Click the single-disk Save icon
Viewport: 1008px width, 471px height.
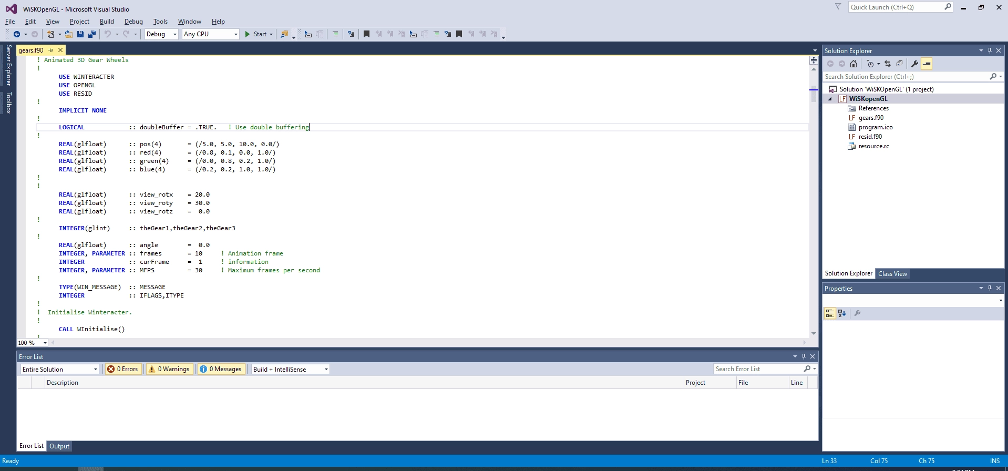80,34
